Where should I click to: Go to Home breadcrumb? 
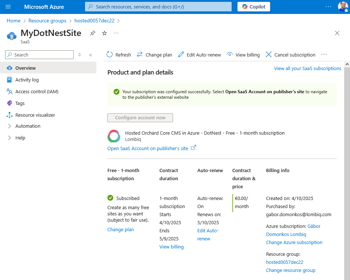coord(14,21)
